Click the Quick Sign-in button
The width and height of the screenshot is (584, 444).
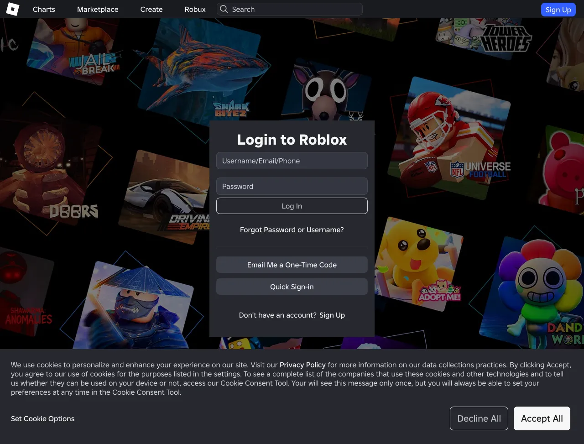pos(292,287)
